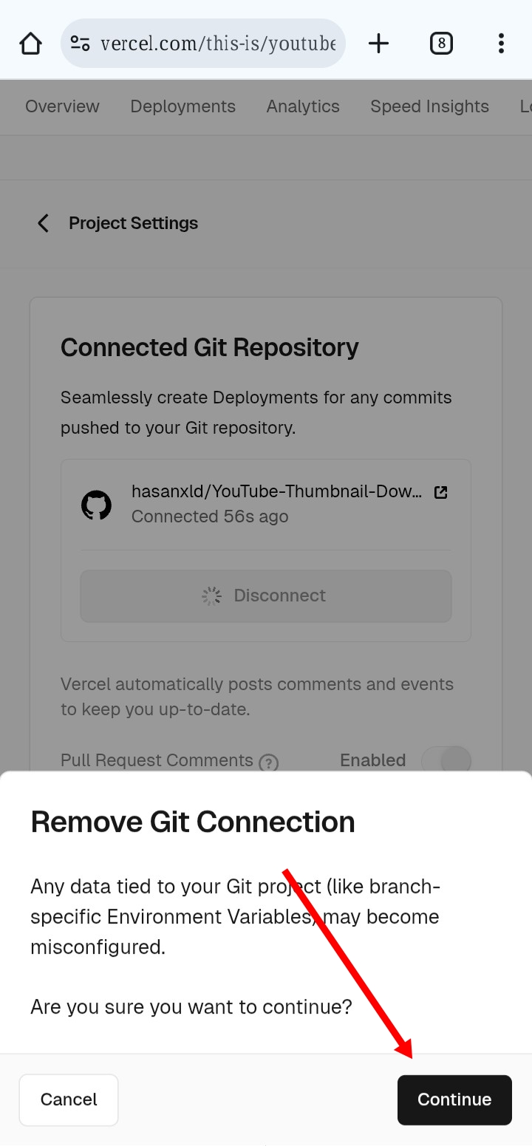This screenshot has width=532, height=1146.
Task: Switch to the Overview tab
Action: pyautogui.click(x=62, y=106)
